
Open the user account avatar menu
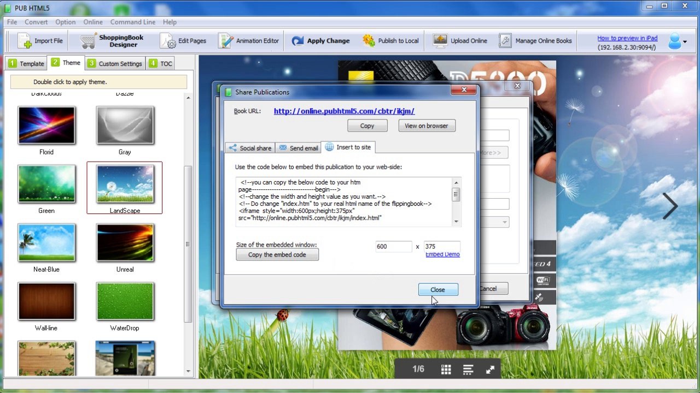pyautogui.click(x=677, y=41)
